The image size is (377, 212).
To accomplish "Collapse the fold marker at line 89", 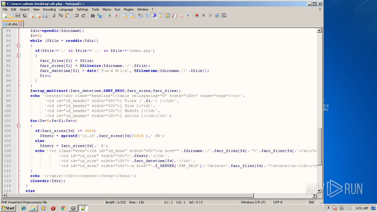I will tap(19, 56).
